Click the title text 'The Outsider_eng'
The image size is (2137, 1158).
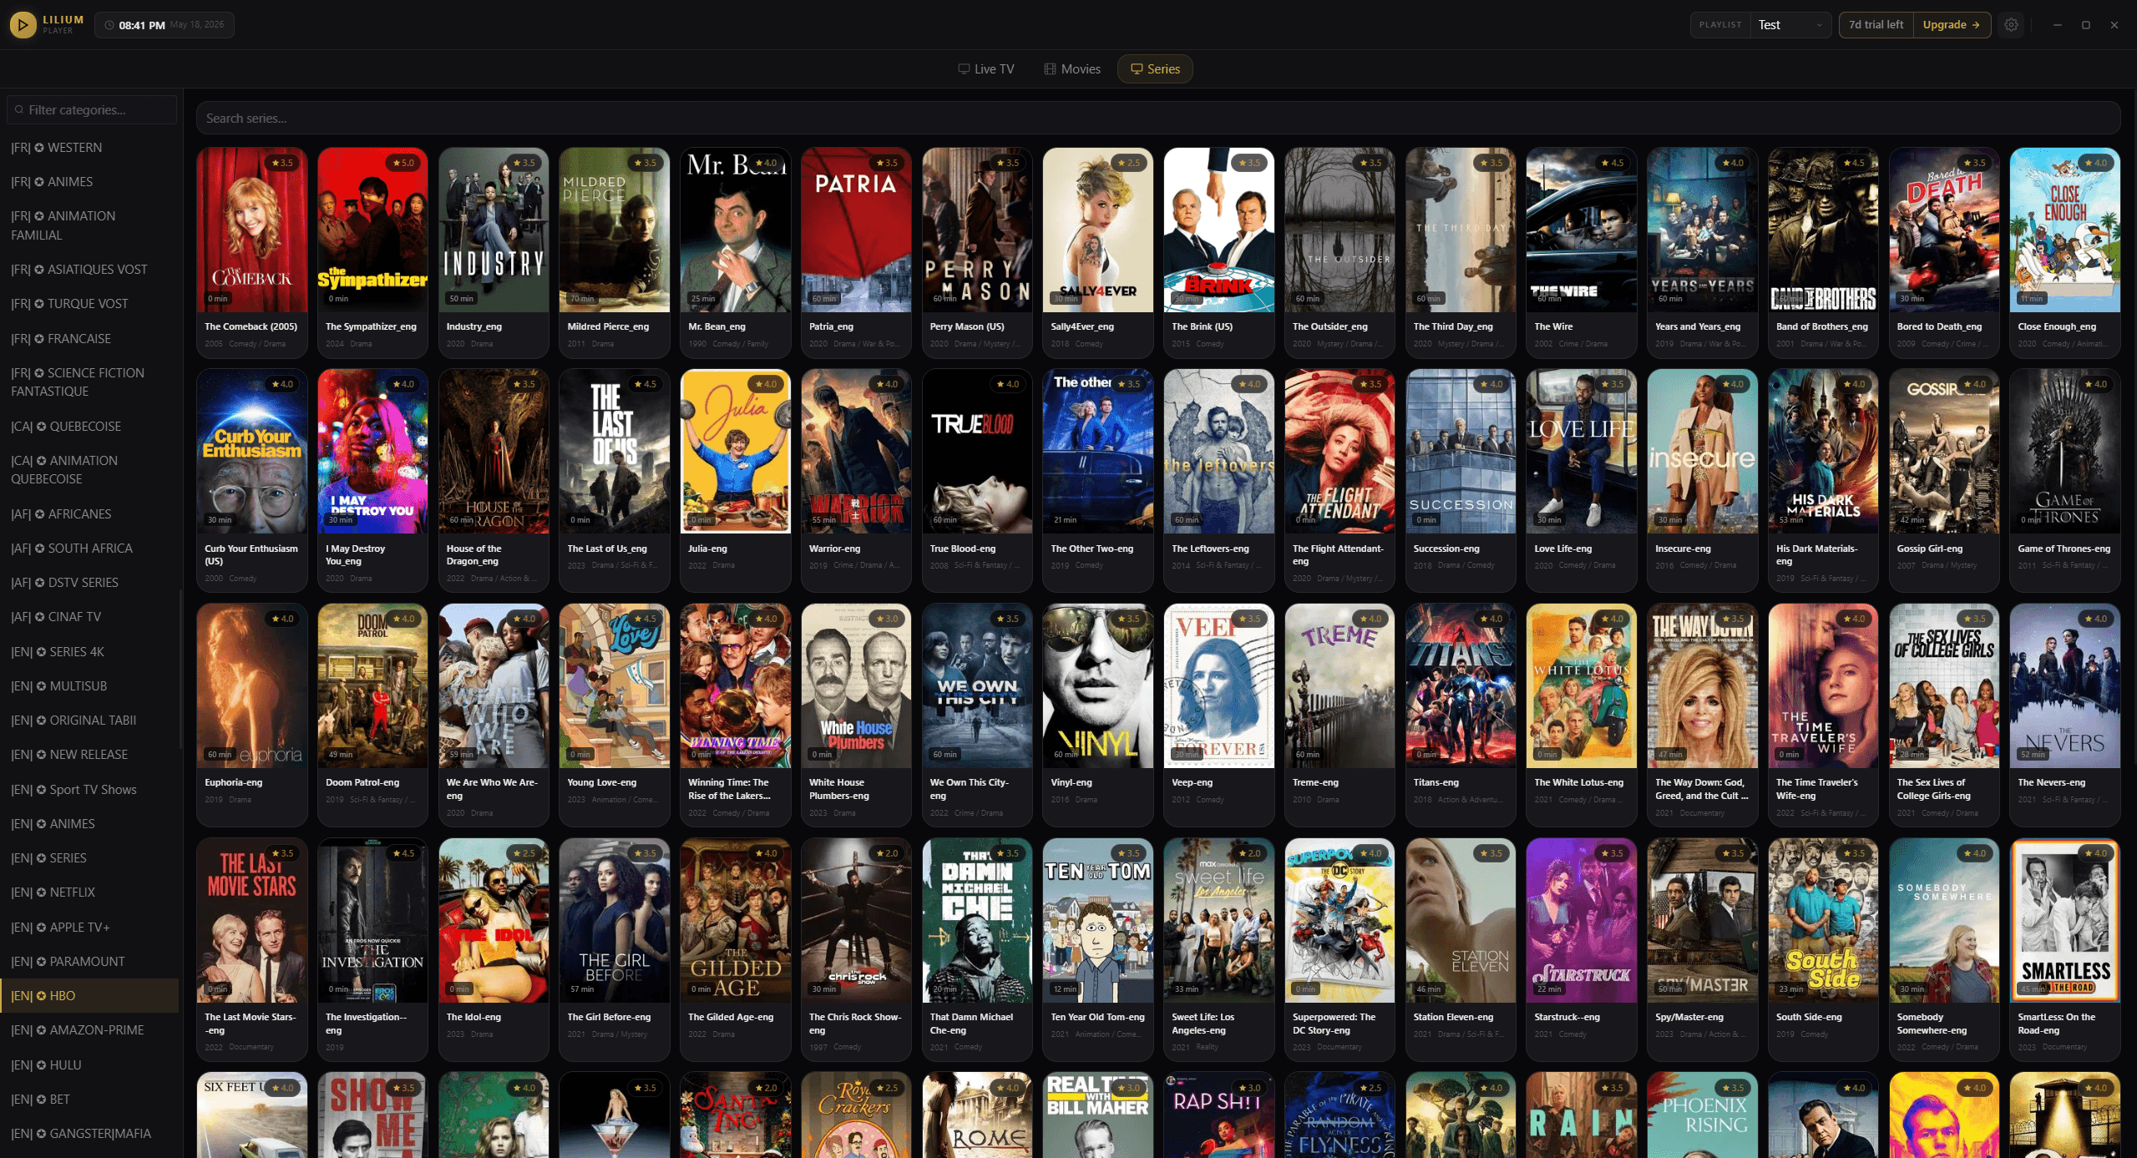click(x=1329, y=326)
